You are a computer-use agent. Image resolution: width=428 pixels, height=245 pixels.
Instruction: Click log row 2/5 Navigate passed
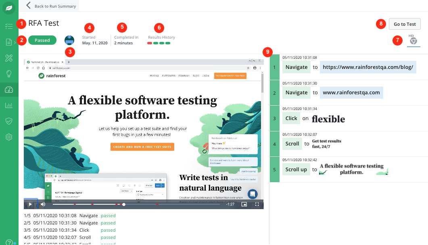70,223
